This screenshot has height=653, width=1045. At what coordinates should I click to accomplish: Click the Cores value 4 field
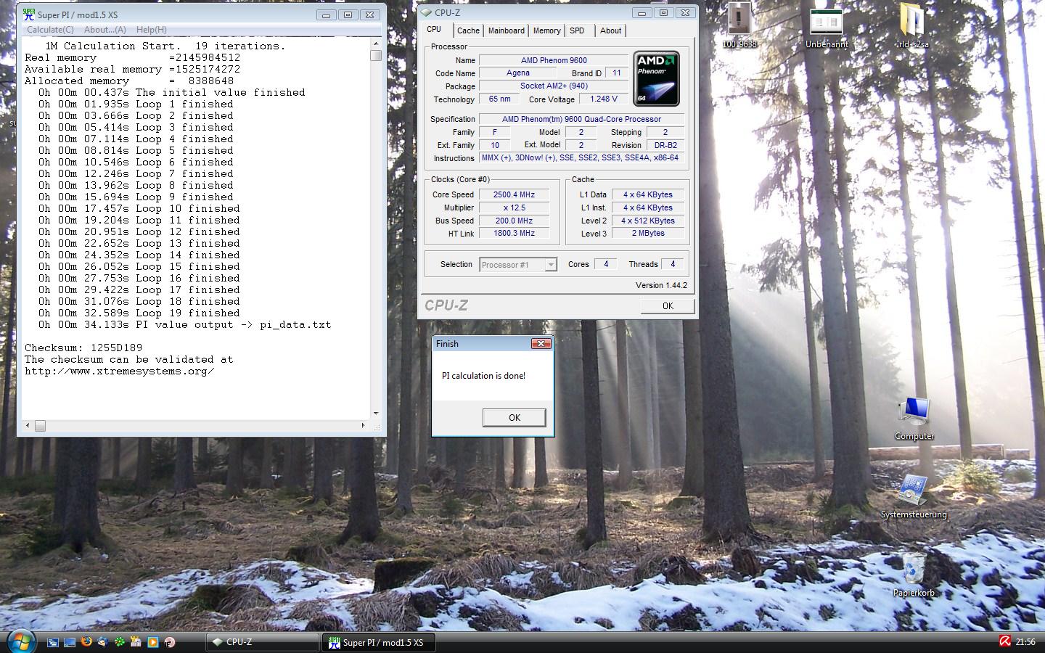click(x=606, y=264)
